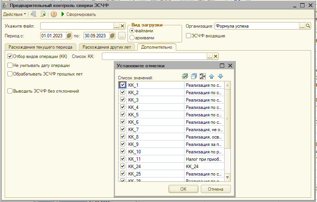The image size is (317, 202).
Task: Open the help question mark icon
Action: pos(54,14)
